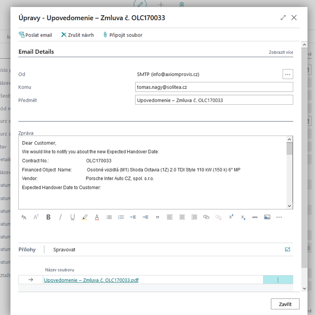Apply superscript formatting
Viewport: 315px width, 315px height.
231,217
